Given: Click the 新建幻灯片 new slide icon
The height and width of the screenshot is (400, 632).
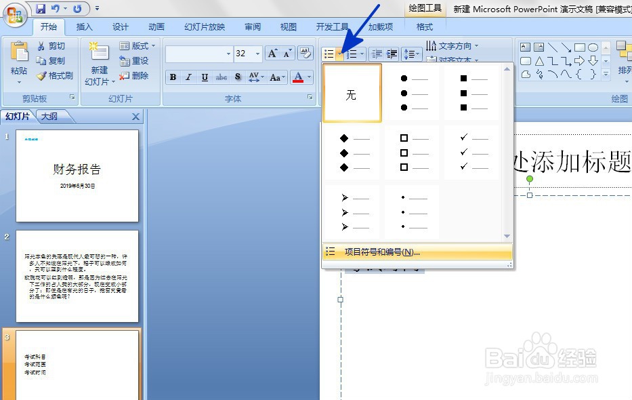Looking at the screenshot, I should pyautogui.click(x=99, y=52).
